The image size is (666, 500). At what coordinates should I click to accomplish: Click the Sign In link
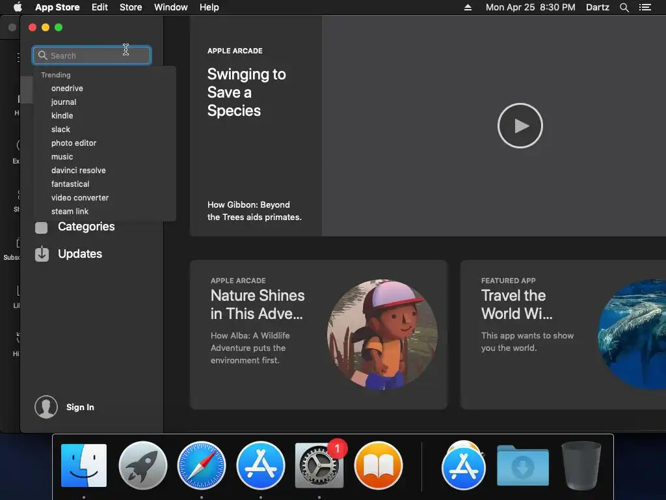pos(80,408)
